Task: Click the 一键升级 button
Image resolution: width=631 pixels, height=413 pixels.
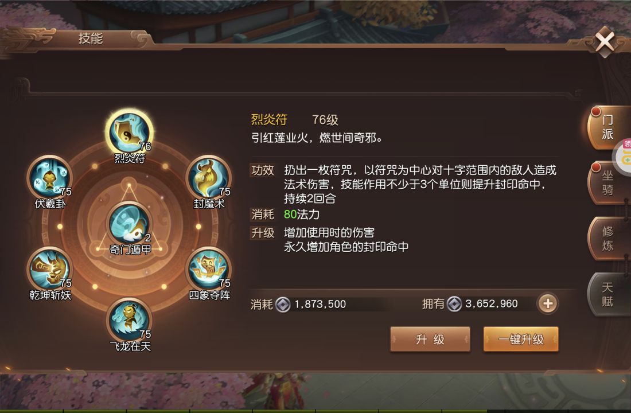Action: click(x=521, y=340)
